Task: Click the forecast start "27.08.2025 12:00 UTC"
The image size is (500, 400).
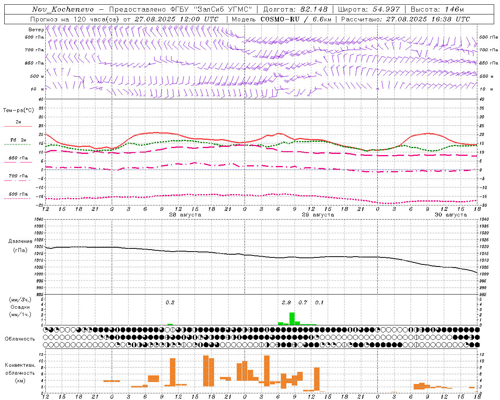Action: 177,19
